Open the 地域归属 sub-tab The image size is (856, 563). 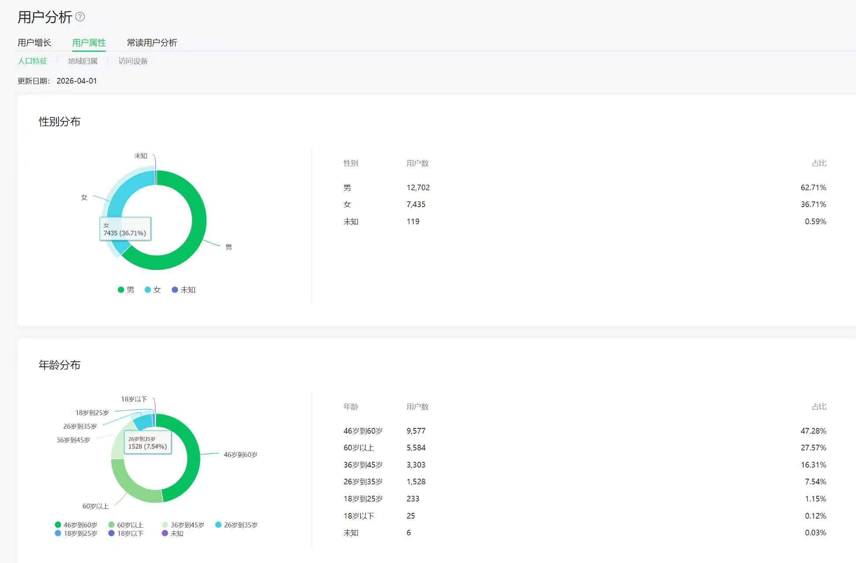[x=83, y=61]
